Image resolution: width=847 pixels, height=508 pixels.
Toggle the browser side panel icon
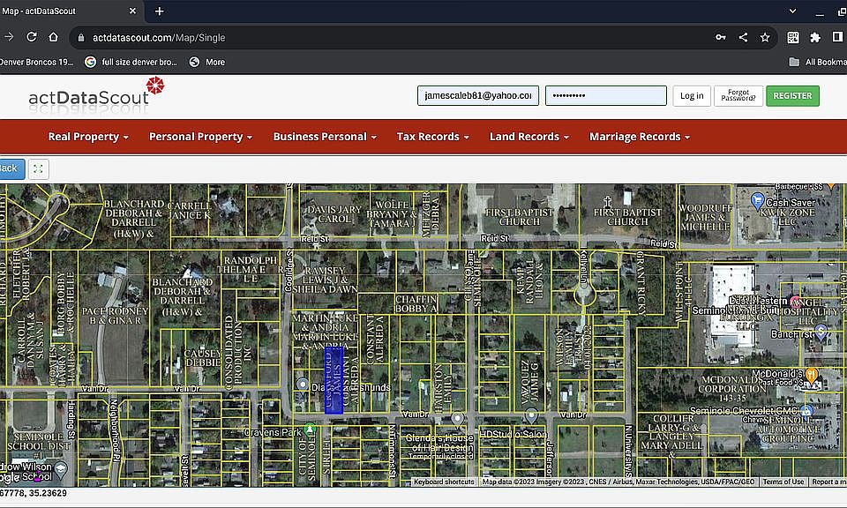click(837, 37)
